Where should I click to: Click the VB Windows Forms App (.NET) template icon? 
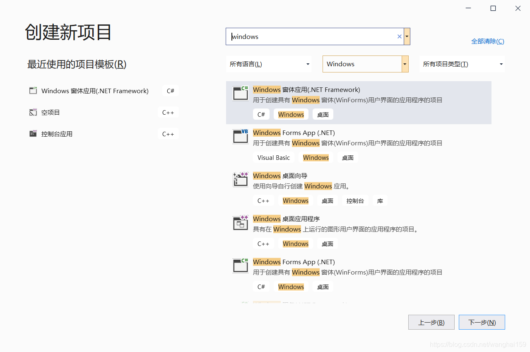click(x=240, y=136)
